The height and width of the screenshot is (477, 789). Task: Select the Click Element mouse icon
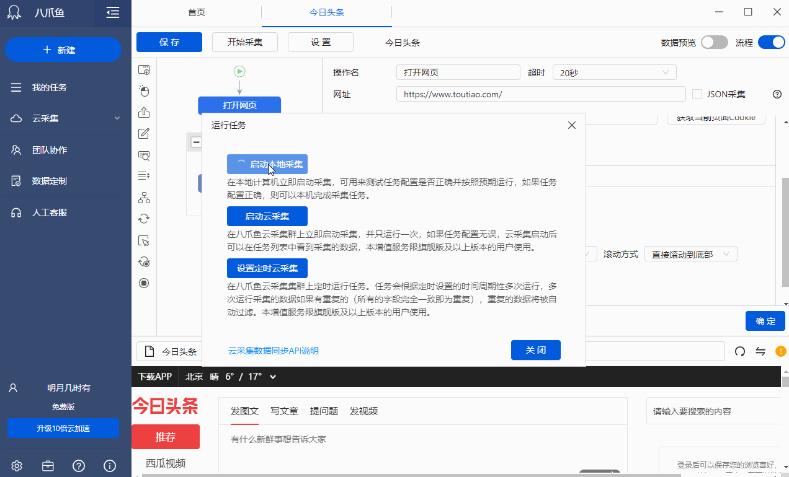[x=144, y=91]
